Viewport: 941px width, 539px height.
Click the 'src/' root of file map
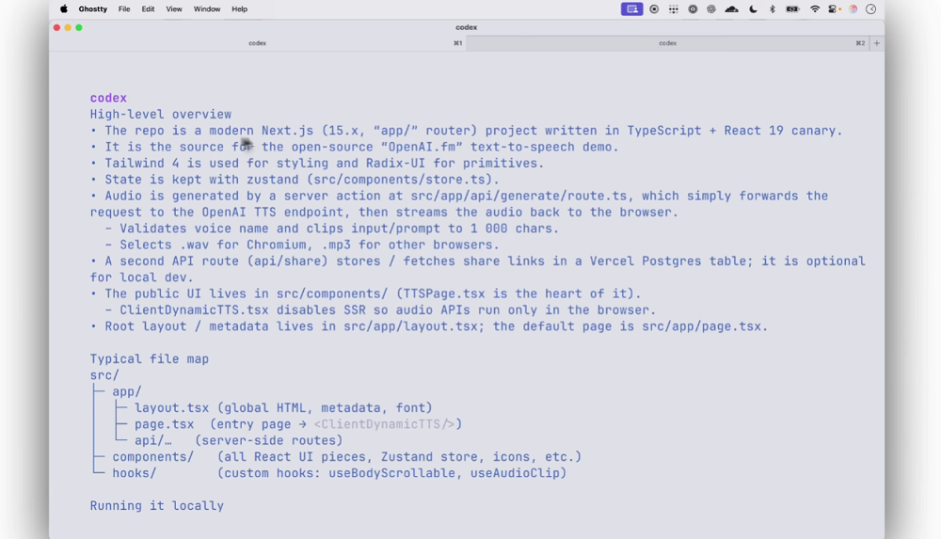[x=105, y=375]
